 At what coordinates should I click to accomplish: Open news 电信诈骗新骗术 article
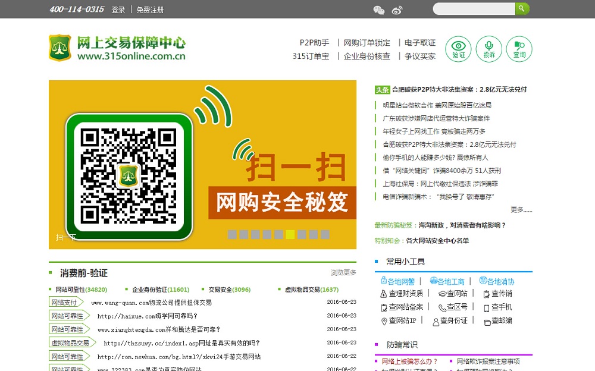[439, 197]
